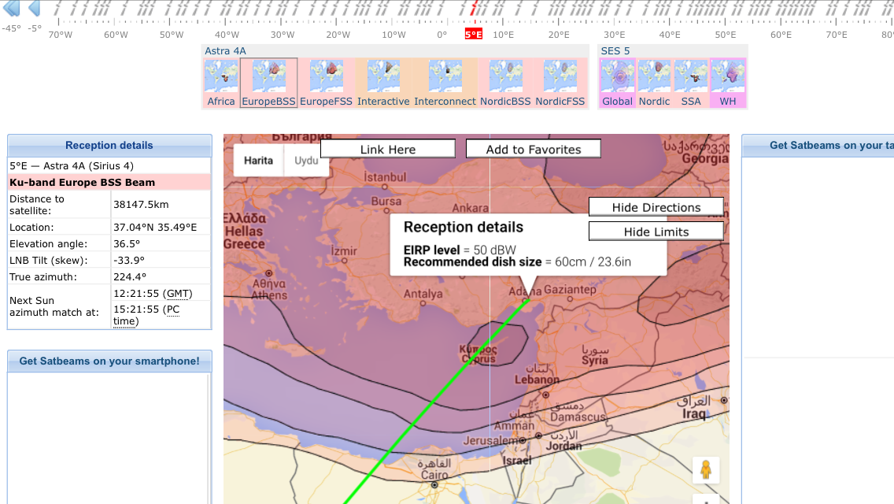The height and width of the screenshot is (504, 894).
Task: Pick the NordicFSS beam icon
Action: pos(560,77)
